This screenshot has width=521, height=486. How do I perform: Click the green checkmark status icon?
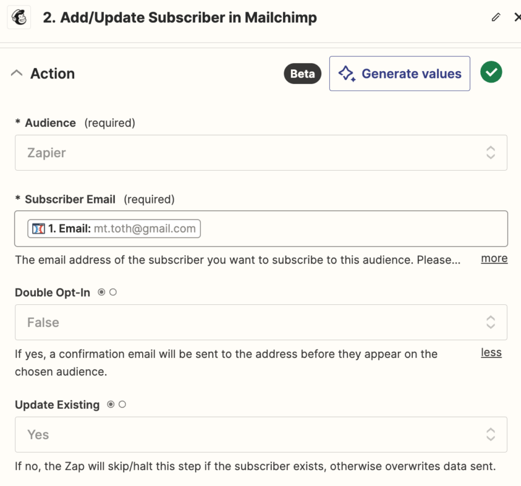coord(491,72)
